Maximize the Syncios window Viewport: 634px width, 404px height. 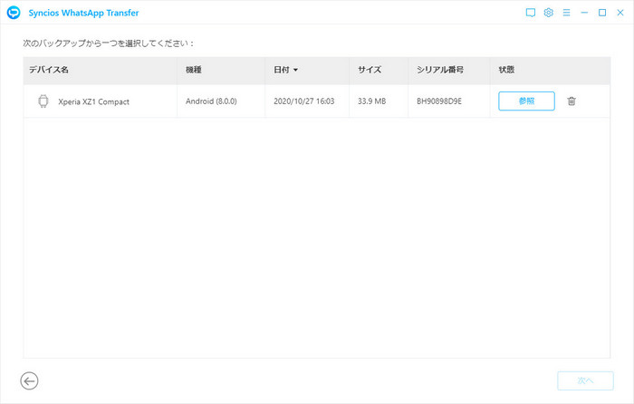click(602, 13)
